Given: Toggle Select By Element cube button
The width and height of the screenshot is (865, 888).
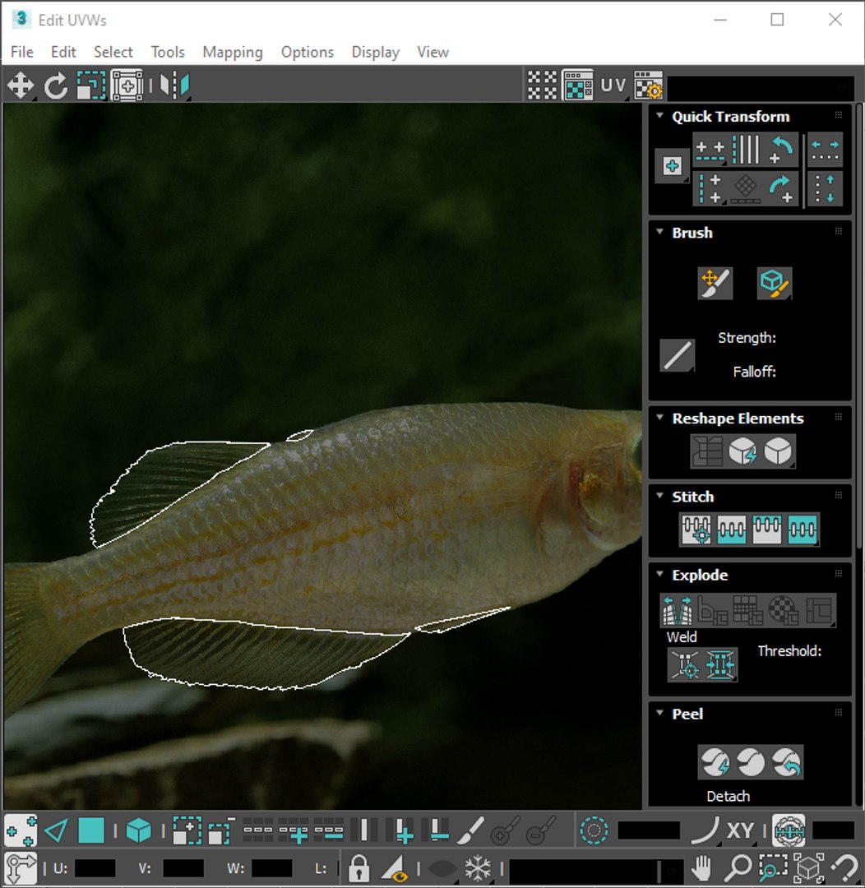Looking at the screenshot, I should tap(139, 831).
